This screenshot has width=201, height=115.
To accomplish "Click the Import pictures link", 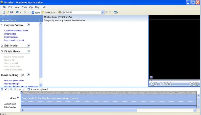I will pyautogui.click(x=11, y=37).
